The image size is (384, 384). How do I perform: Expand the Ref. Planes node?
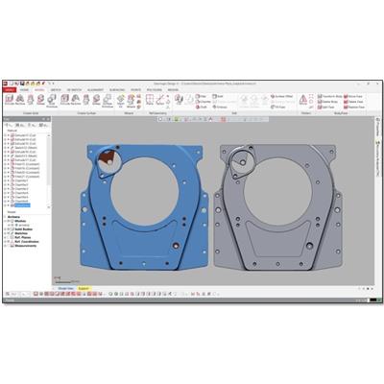pyautogui.click(x=5, y=238)
